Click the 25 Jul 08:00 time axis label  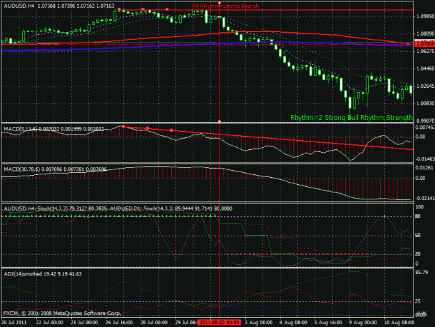84,322
